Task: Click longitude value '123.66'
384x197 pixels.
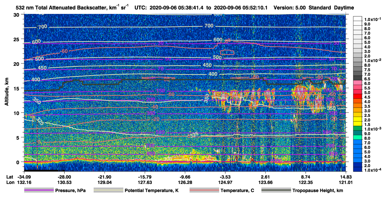Action: coord(266,182)
